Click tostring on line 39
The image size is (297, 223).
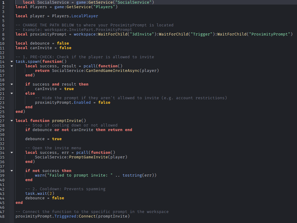(x=132, y=175)
